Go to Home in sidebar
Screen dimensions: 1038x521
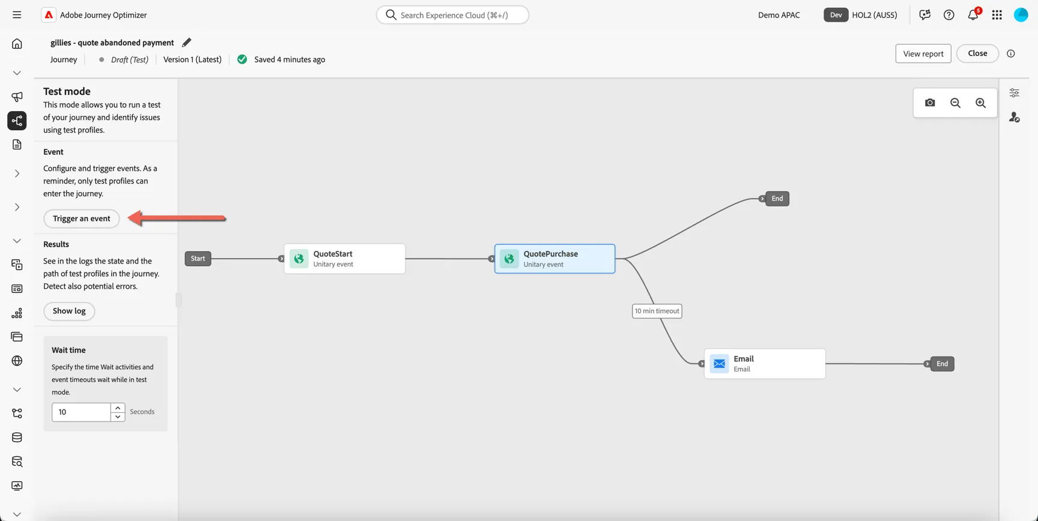pos(17,44)
